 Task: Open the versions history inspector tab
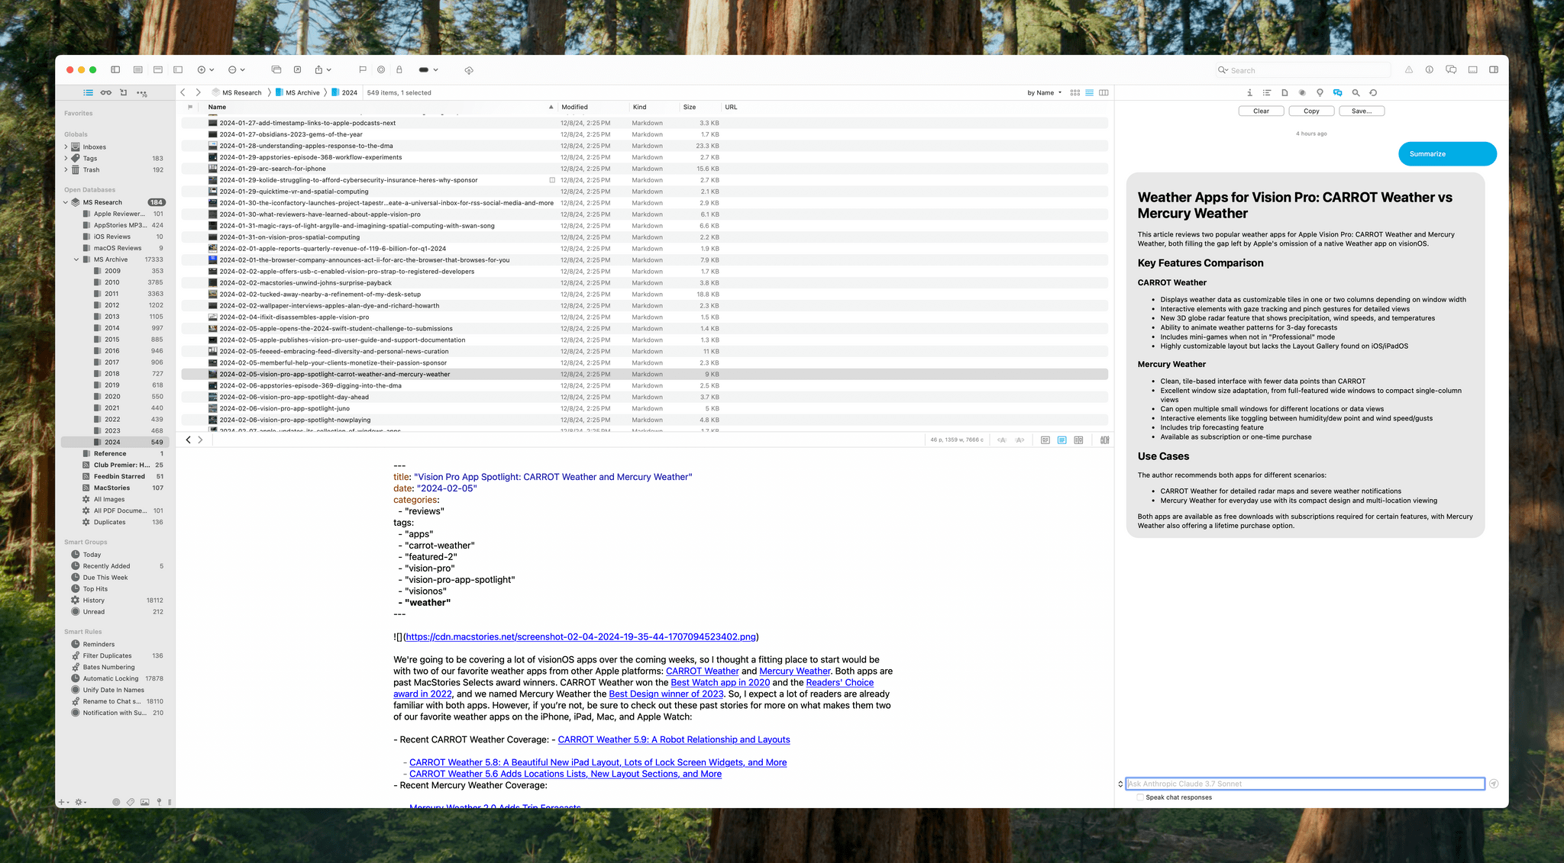coord(1373,92)
